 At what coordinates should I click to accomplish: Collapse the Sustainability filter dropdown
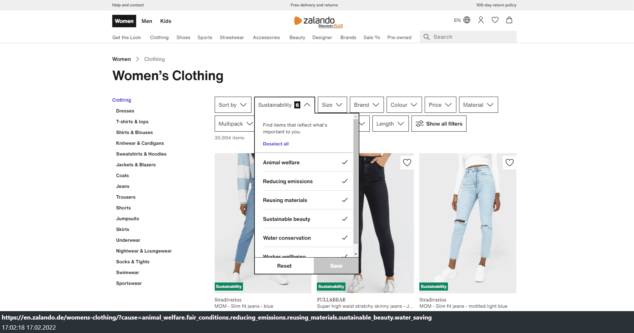tap(284, 105)
